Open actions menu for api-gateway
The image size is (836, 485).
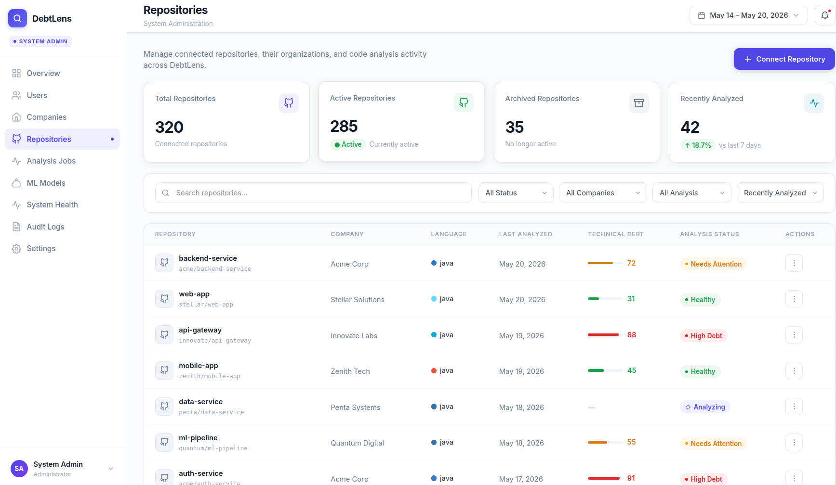click(x=794, y=335)
